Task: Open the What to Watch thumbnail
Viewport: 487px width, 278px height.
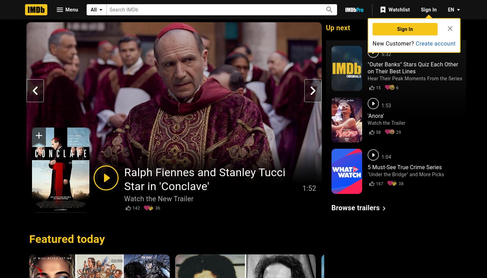Action: click(x=347, y=171)
